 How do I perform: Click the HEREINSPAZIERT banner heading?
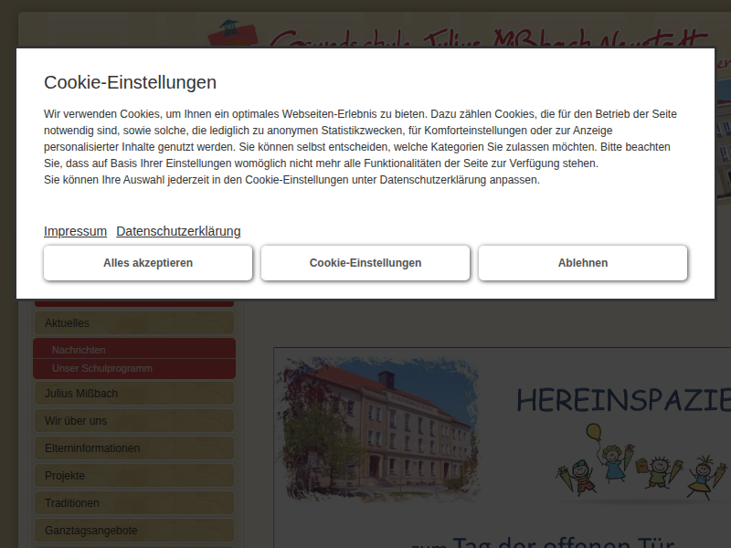coord(623,400)
